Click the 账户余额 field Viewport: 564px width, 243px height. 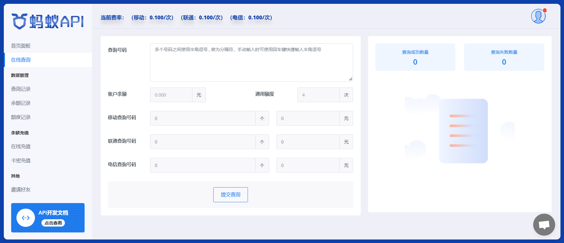171,95
